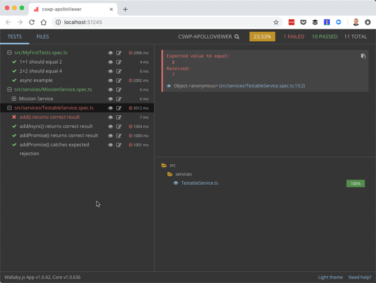This screenshot has width=376, height=283.
Task: Open a new browser tab
Action: click(125, 9)
